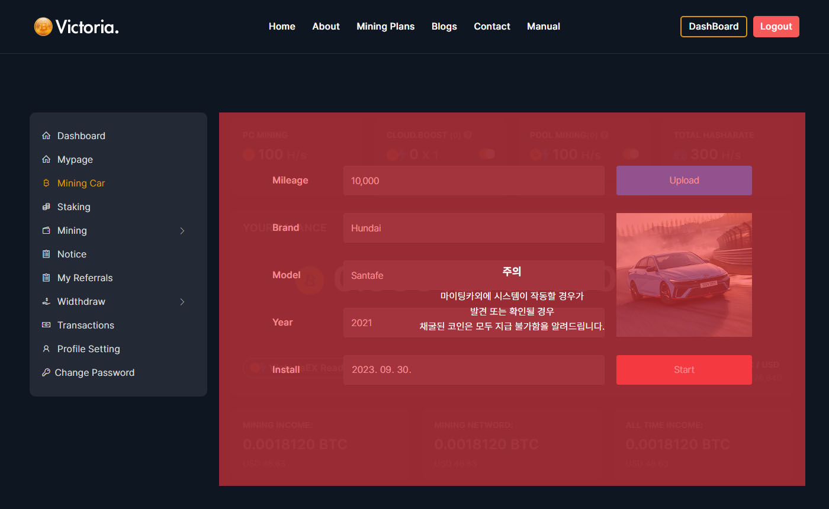Expand the Widthdraw submenu chevron
Image resolution: width=829 pixels, height=509 pixels.
(182, 302)
